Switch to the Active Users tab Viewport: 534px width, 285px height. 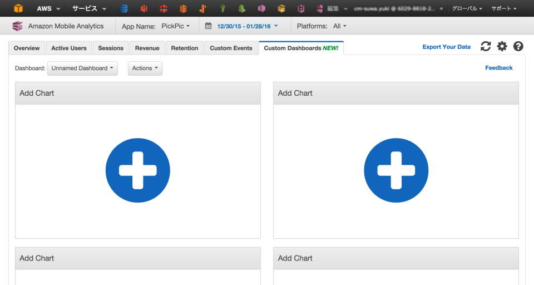[69, 48]
